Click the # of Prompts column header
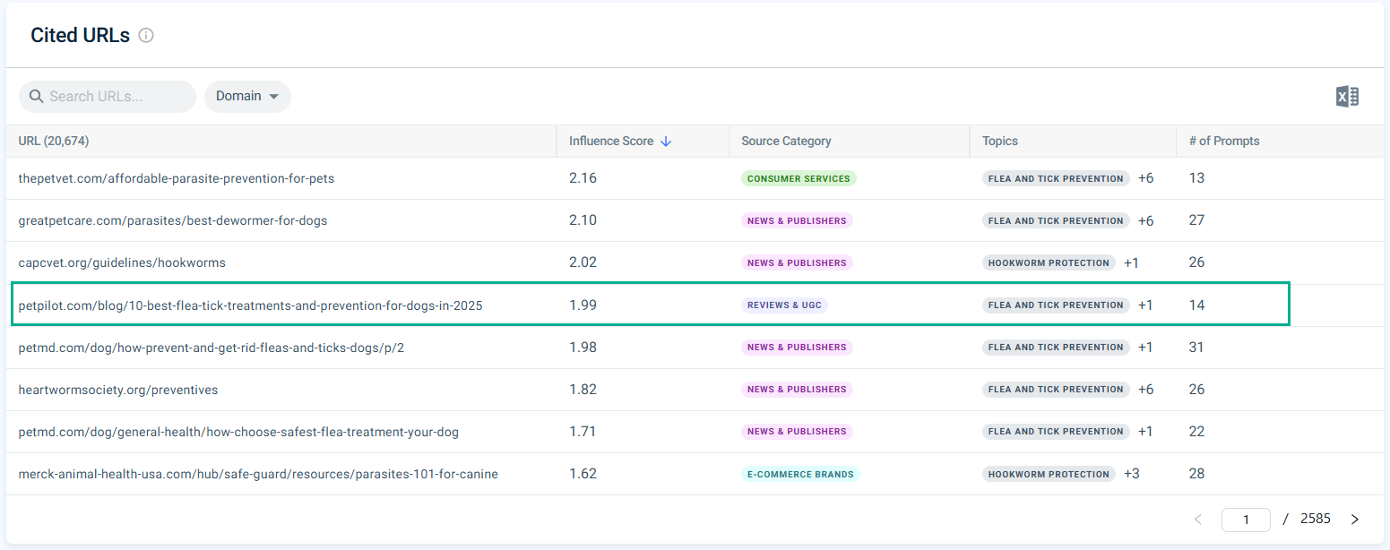The image size is (1390, 550). 1224,141
